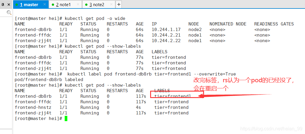The image size is (305, 134).
Task: Click the READINESS GATES column header
Action: (x=274, y=24)
